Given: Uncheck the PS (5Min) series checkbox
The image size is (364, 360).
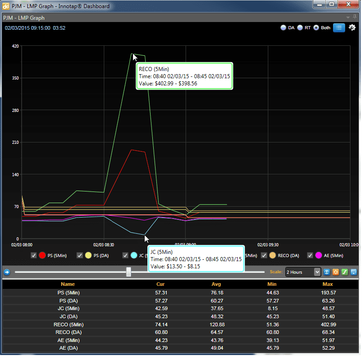Looking at the screenshot, I should point(34,256).
